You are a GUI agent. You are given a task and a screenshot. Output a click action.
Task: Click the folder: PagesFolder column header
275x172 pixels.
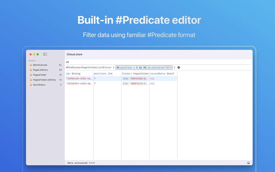click(135, 74)
